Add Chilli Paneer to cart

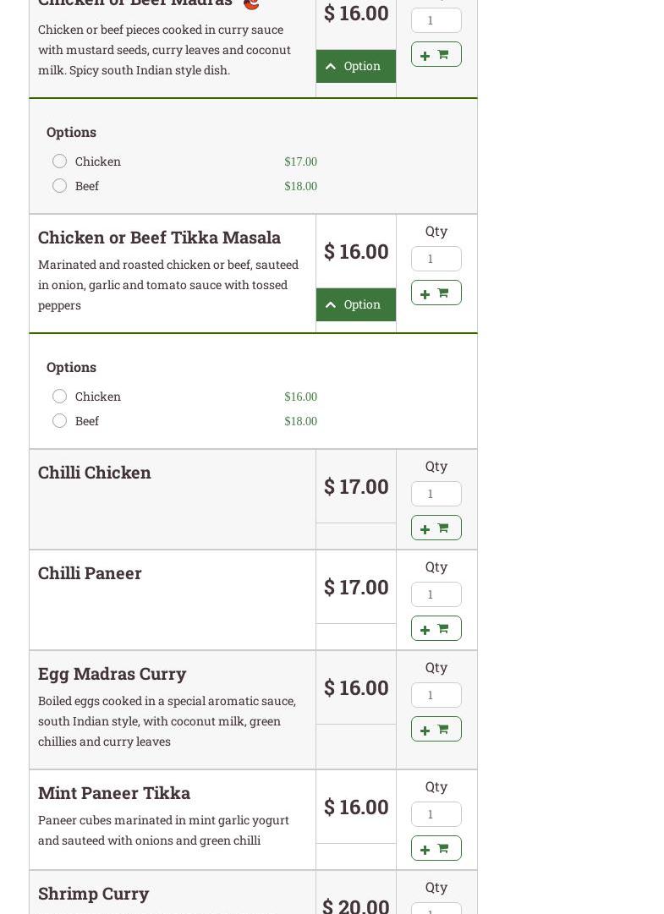click(x=436, y=628)
